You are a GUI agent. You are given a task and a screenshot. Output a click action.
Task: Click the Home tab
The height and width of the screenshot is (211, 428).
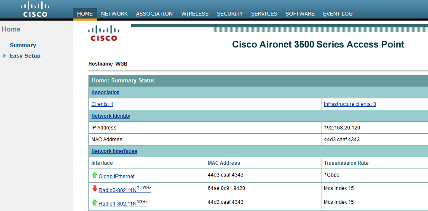[x=85, y=14]
